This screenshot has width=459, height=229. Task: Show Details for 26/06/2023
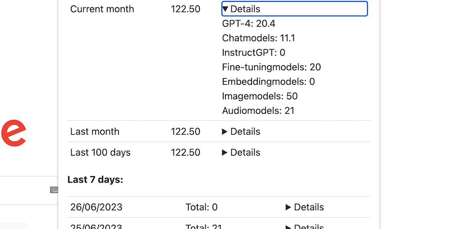tap(305, 207)
